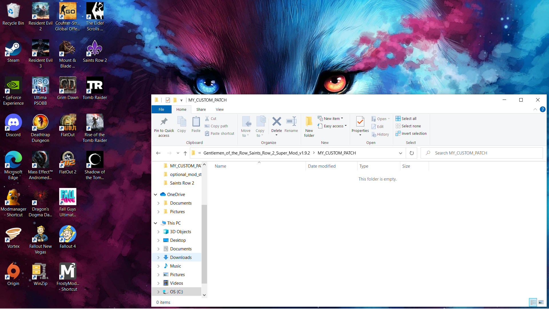
Task: Click the Cut scissors button
Action: tap(211, 118)
